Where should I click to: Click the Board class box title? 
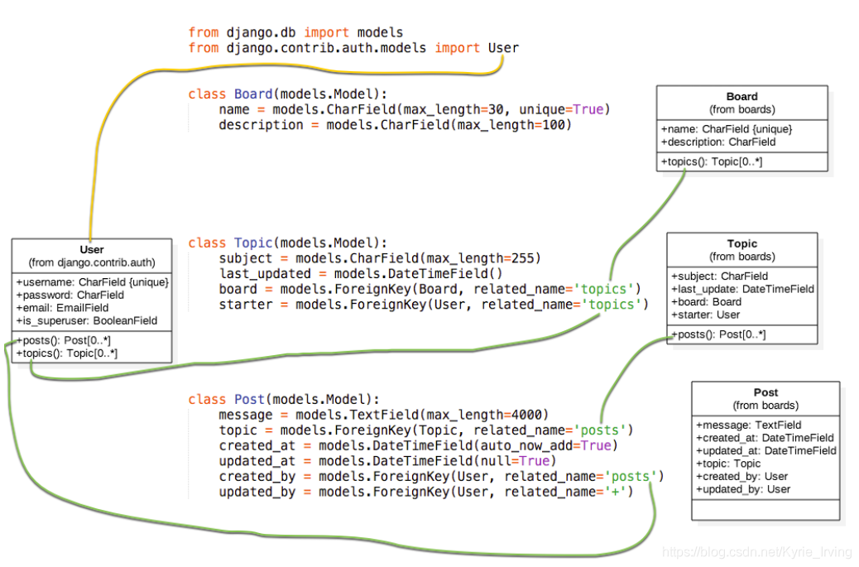tap(741, 96)
